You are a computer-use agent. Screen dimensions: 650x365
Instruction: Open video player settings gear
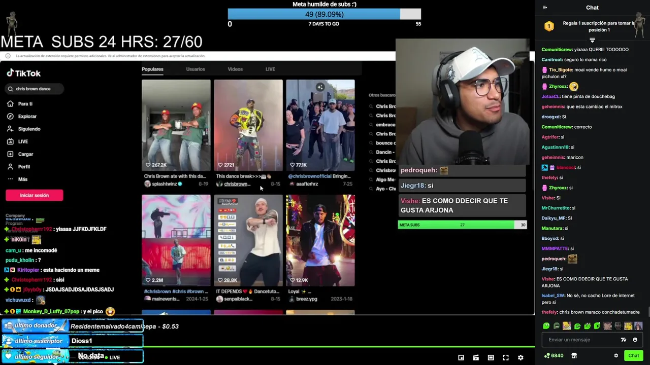click(521, 357)
